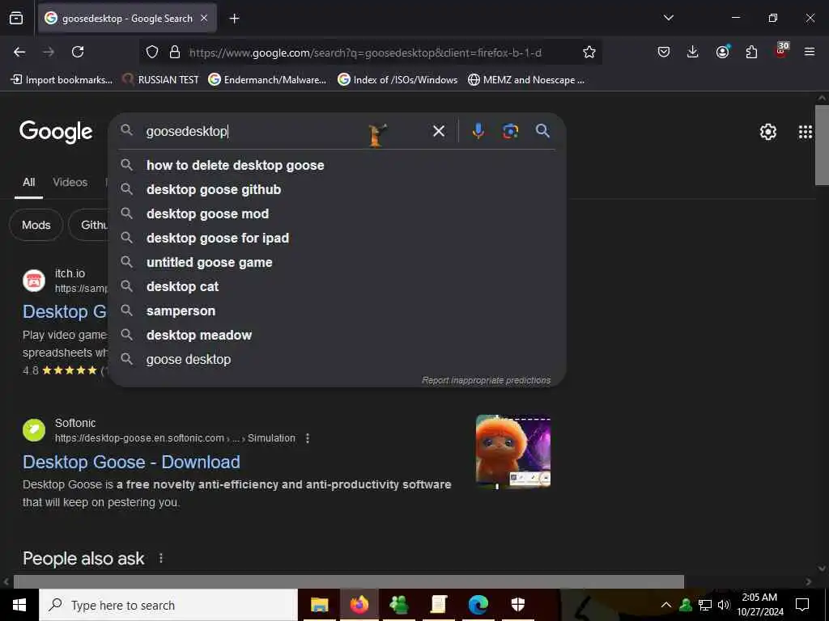
Task: Select suggestion how to delete desktop goose
Action: pos(337,165)
